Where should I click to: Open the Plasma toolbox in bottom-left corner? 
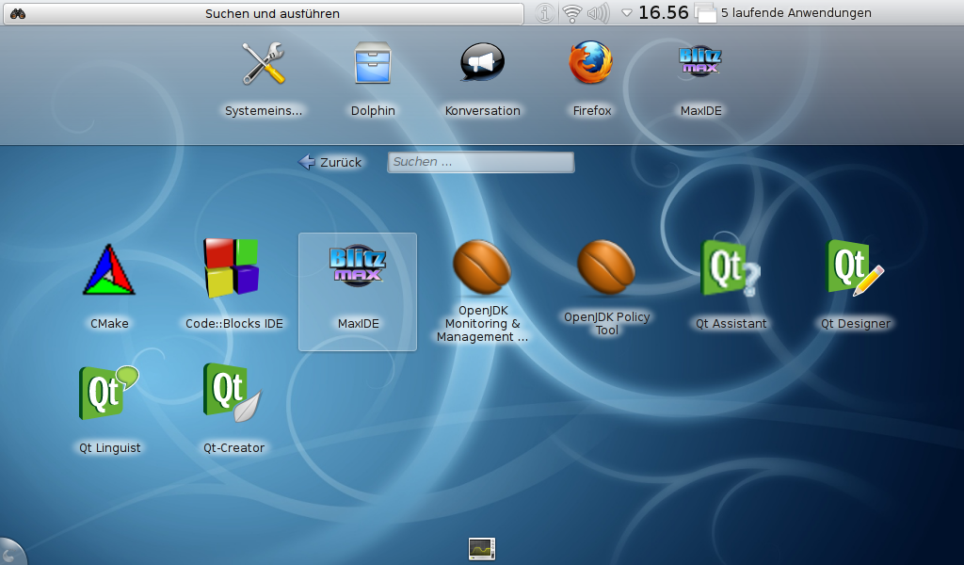pyautogui.click(x=9, y=554)
